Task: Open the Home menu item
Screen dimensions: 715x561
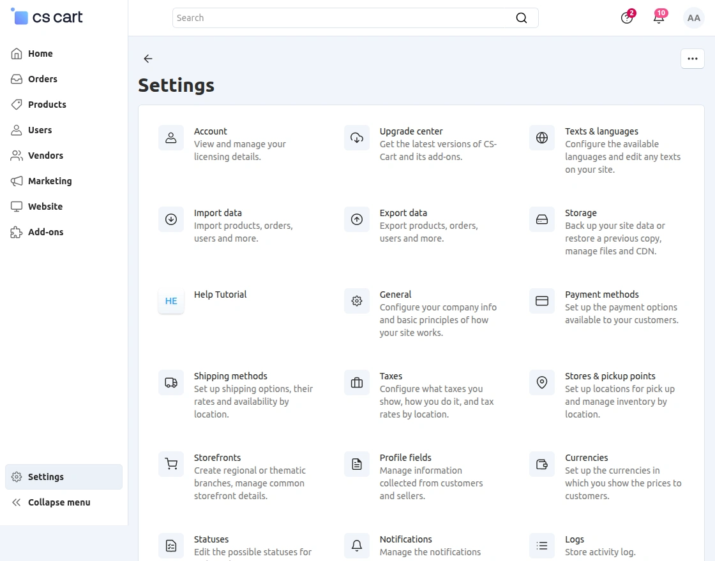Action: coord(64,54)
